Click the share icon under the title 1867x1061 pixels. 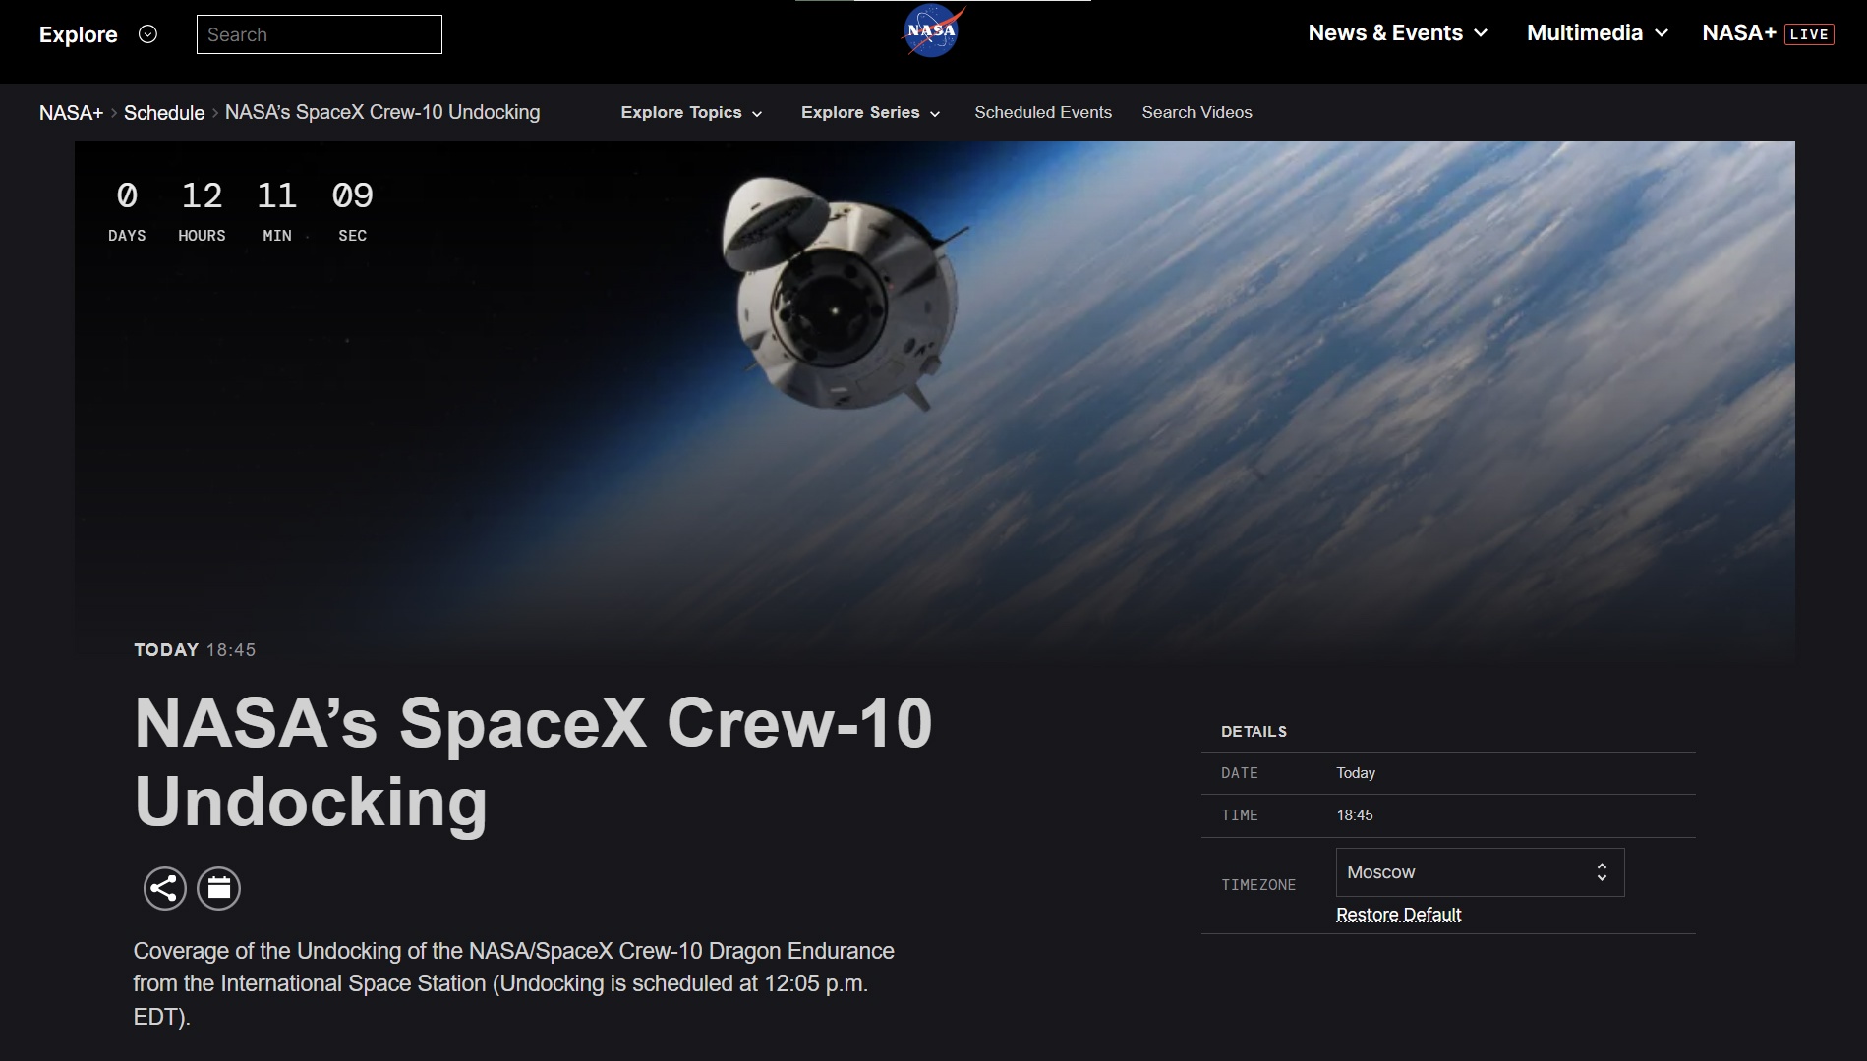[164, 889]
